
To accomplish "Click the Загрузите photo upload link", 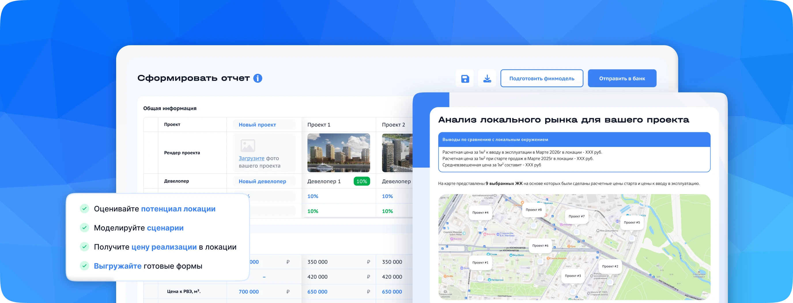I will point(252,158).
